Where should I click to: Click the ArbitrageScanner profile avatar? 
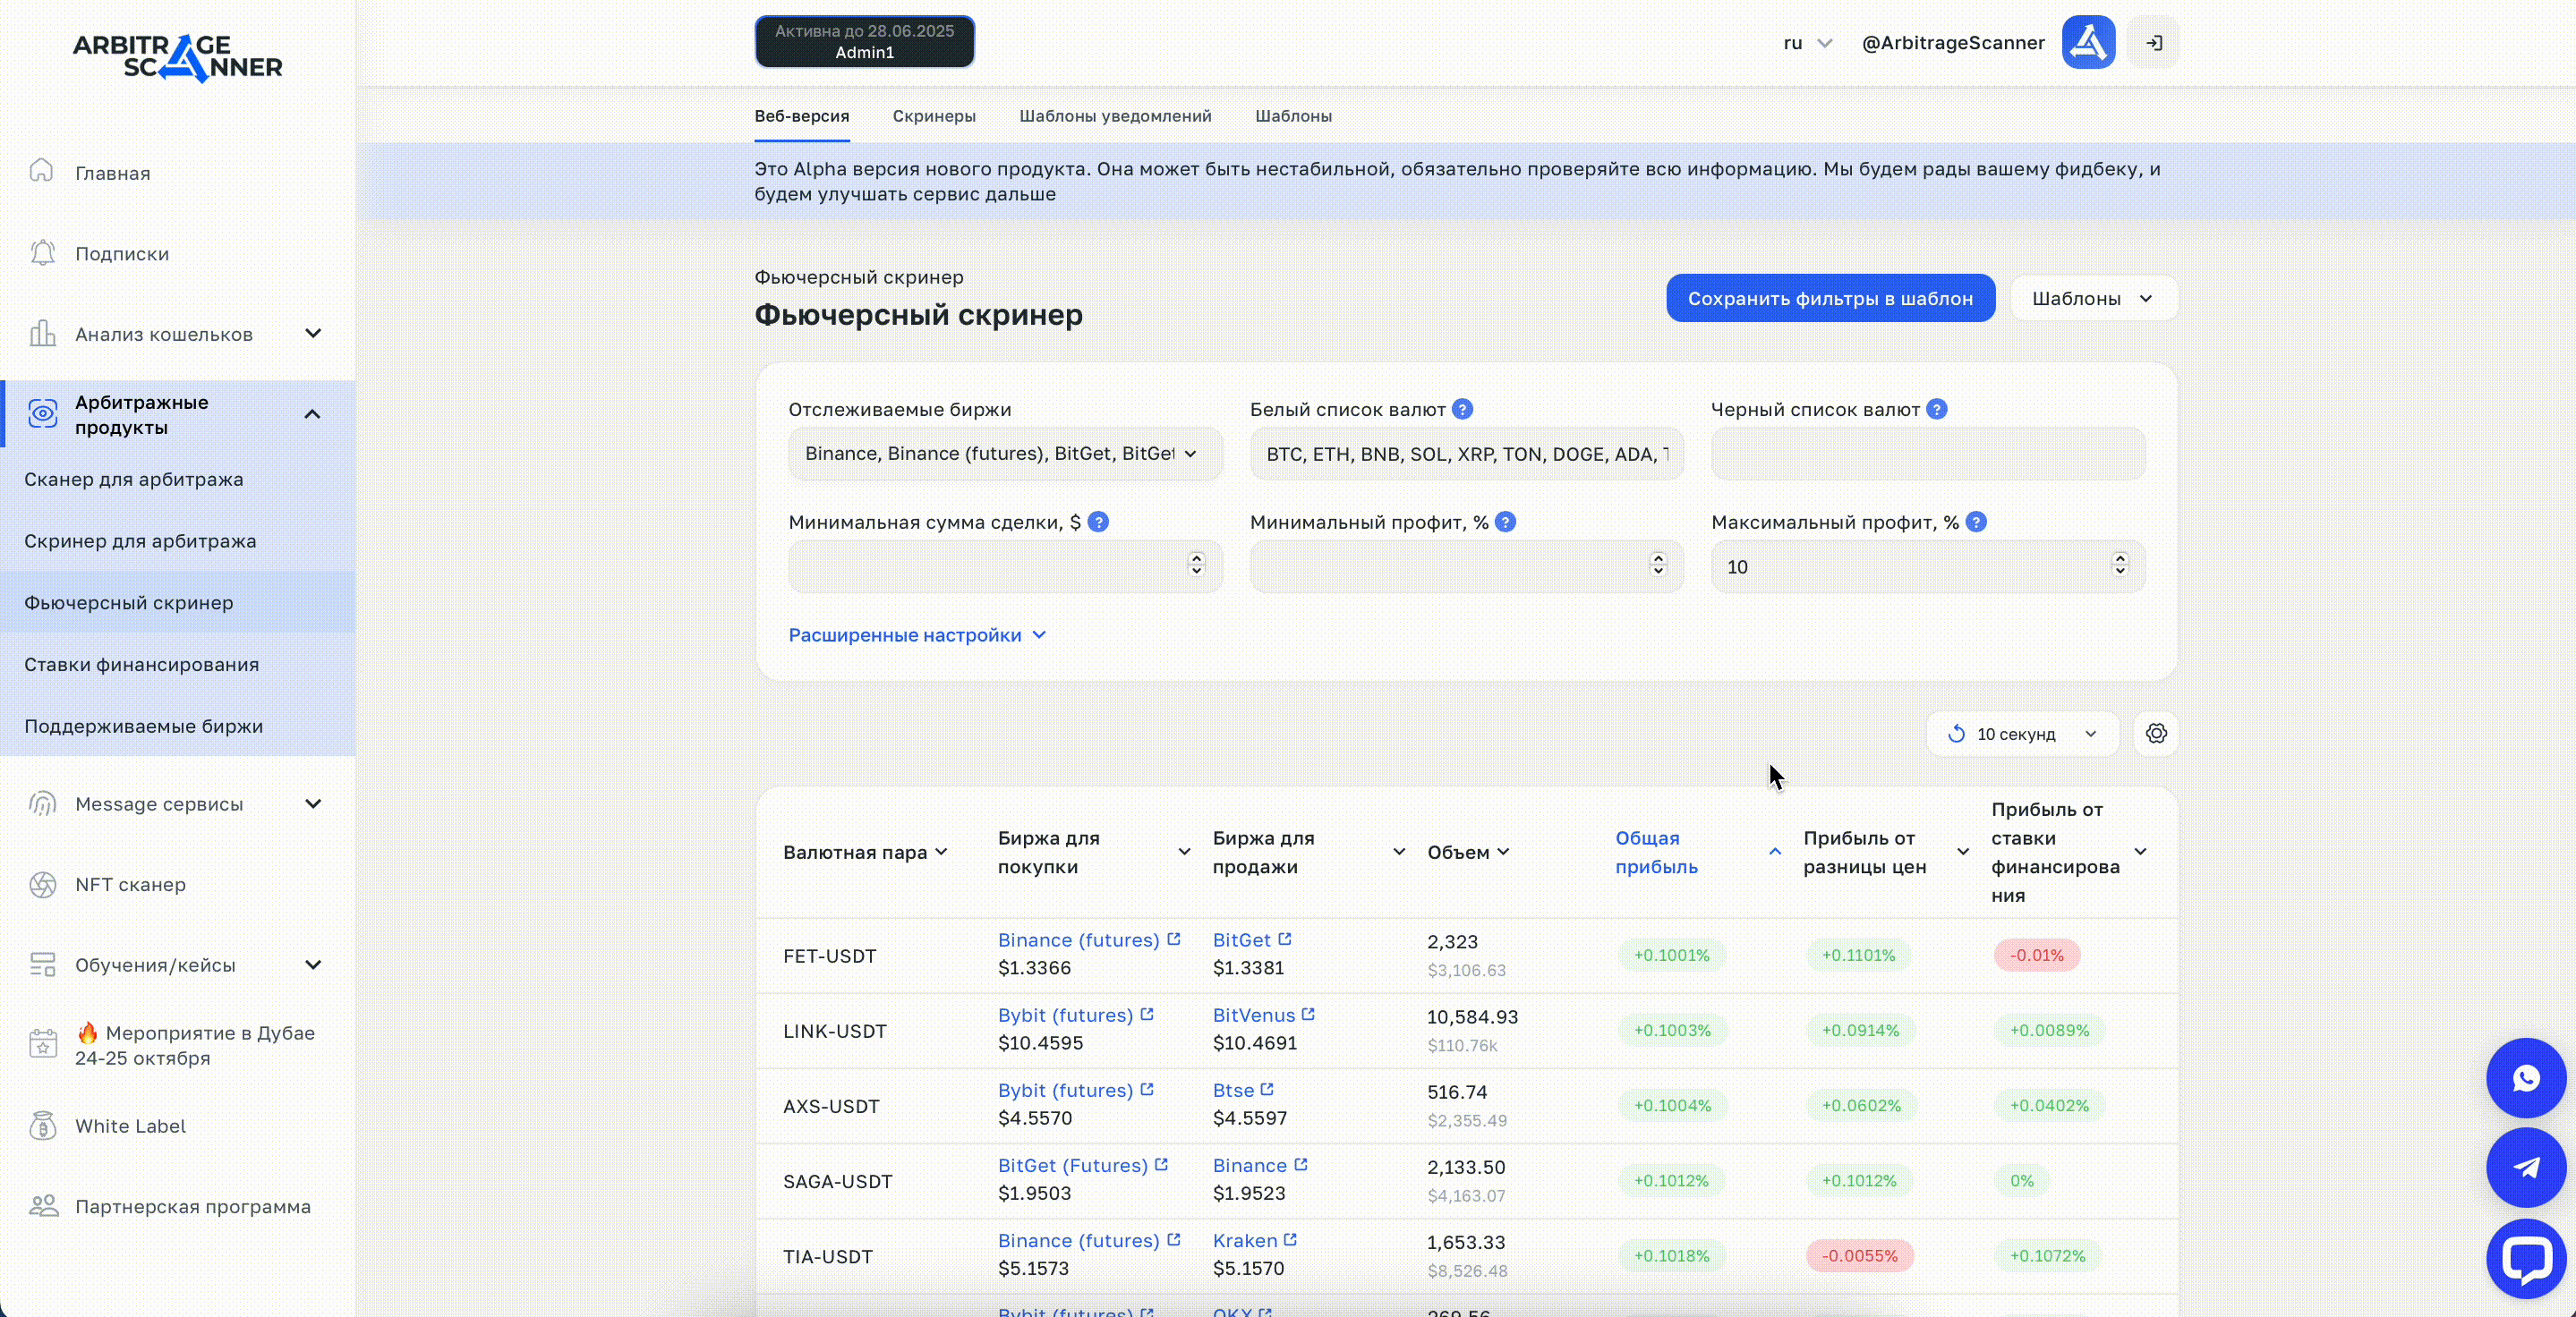(x=2088, y=43)
